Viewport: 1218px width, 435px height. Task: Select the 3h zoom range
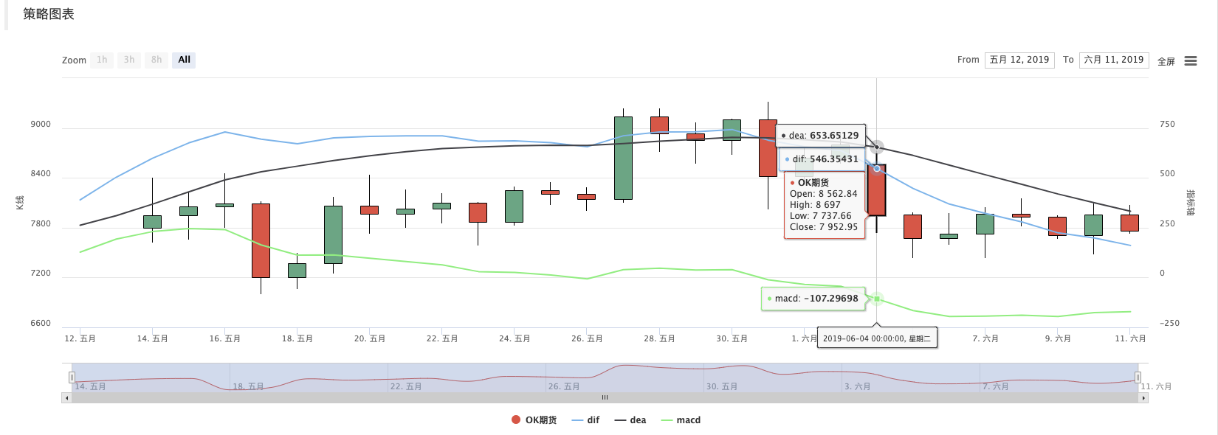click(129, 60)
